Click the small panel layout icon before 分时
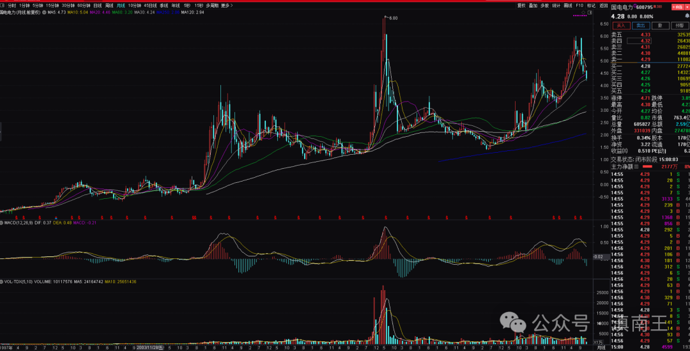Image resolution: width=690 pixels, height=351 pixels. [3, 6]
